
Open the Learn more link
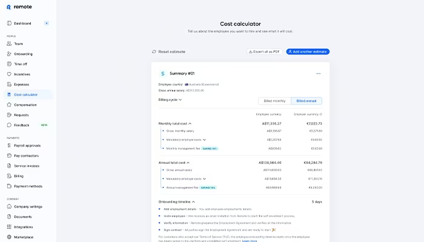pyautogui.click(x=250, y=241)
